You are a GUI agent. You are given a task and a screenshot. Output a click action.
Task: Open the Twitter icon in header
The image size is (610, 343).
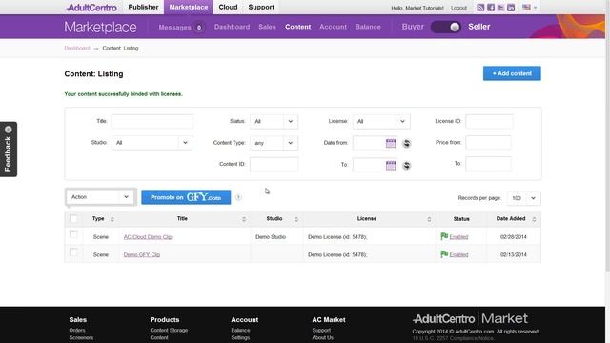pyautogui.click(x=500, y=8)
